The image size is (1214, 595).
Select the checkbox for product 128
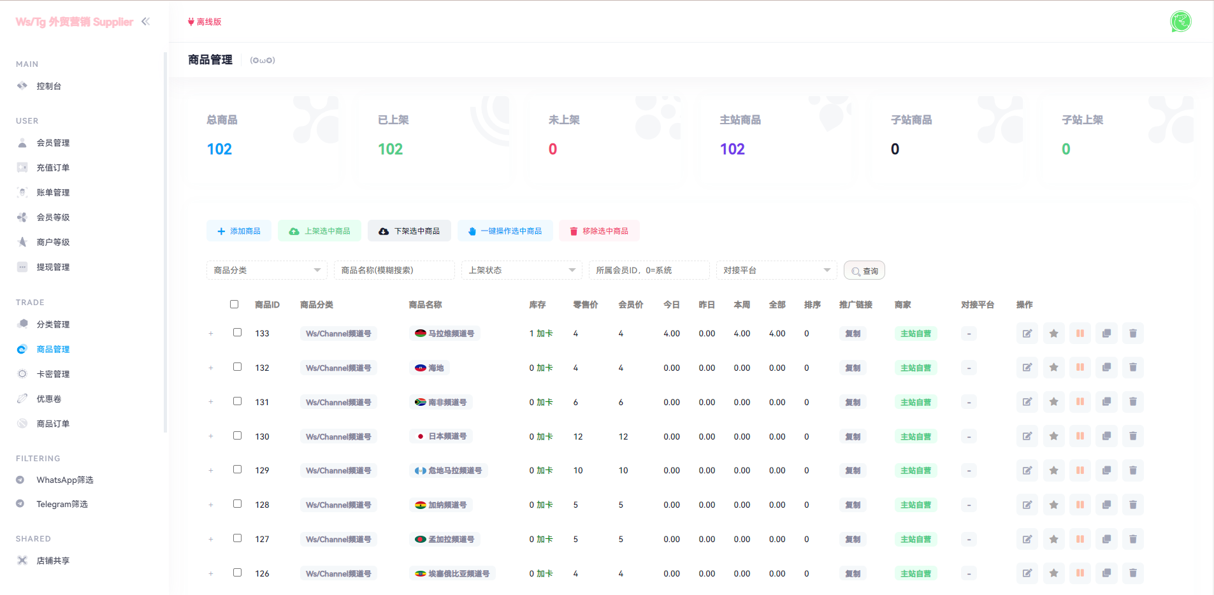tap(237, 504)
